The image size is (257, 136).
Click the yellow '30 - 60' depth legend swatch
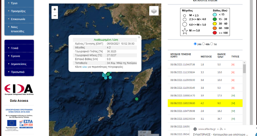click(x=215, y=24)
